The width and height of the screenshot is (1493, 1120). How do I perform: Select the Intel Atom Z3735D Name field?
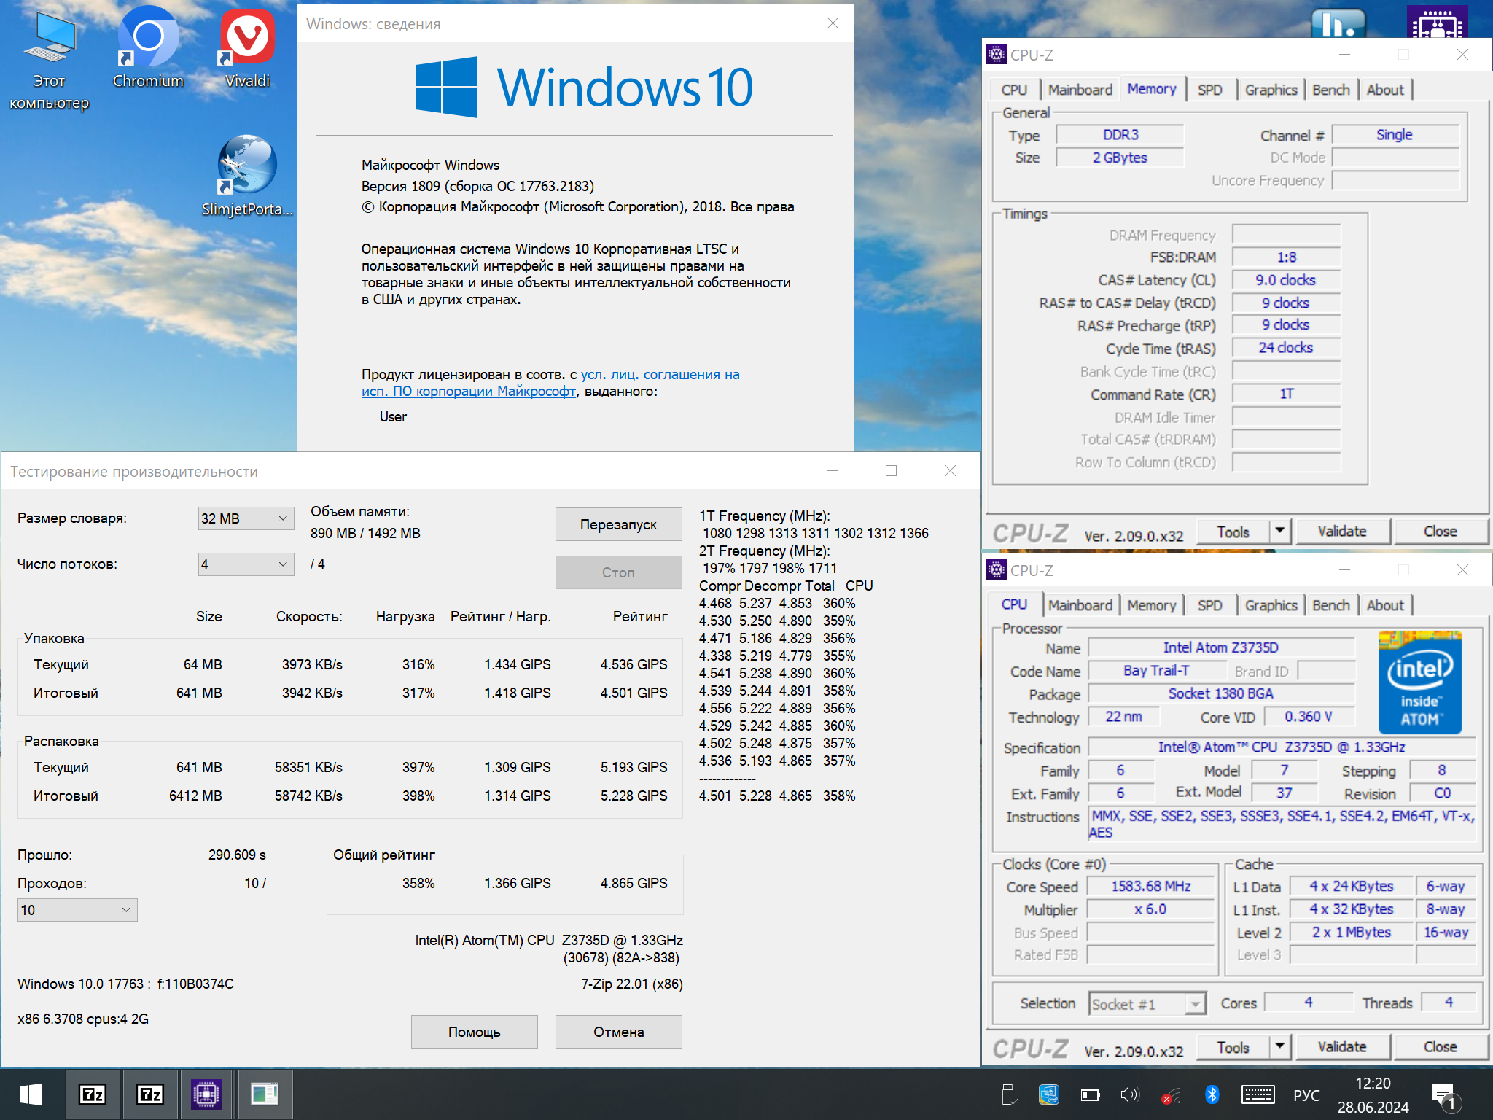pyautogui.click(x=1221, y=647)
